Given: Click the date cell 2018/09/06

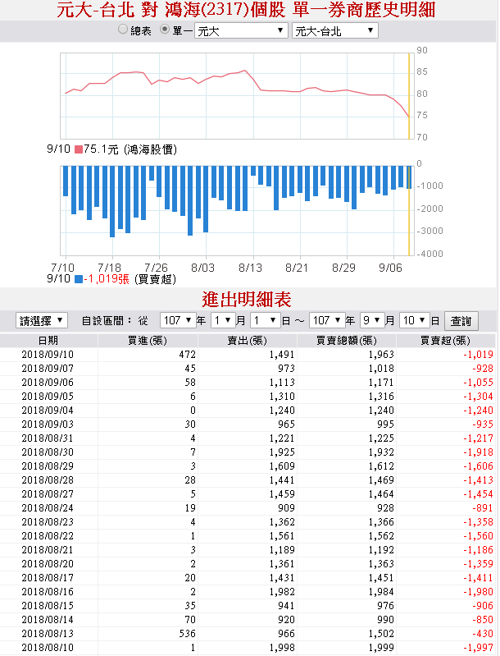Looking at the screenshot, I should pyautogui.click(x=48, y=383).
